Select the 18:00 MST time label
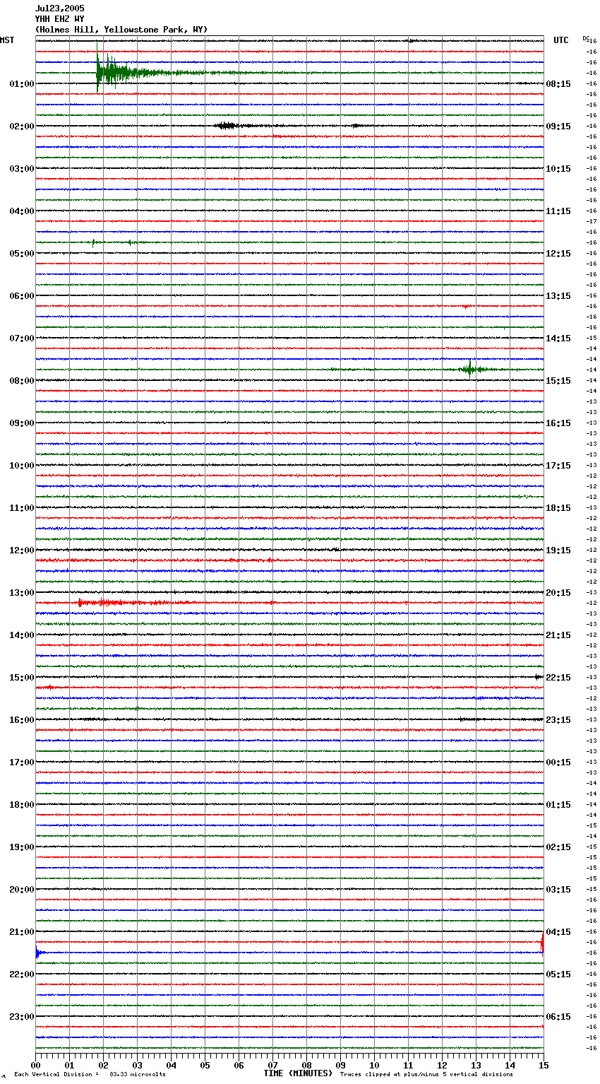Viewport: 600px width, 1084px height. pos(22,805)
